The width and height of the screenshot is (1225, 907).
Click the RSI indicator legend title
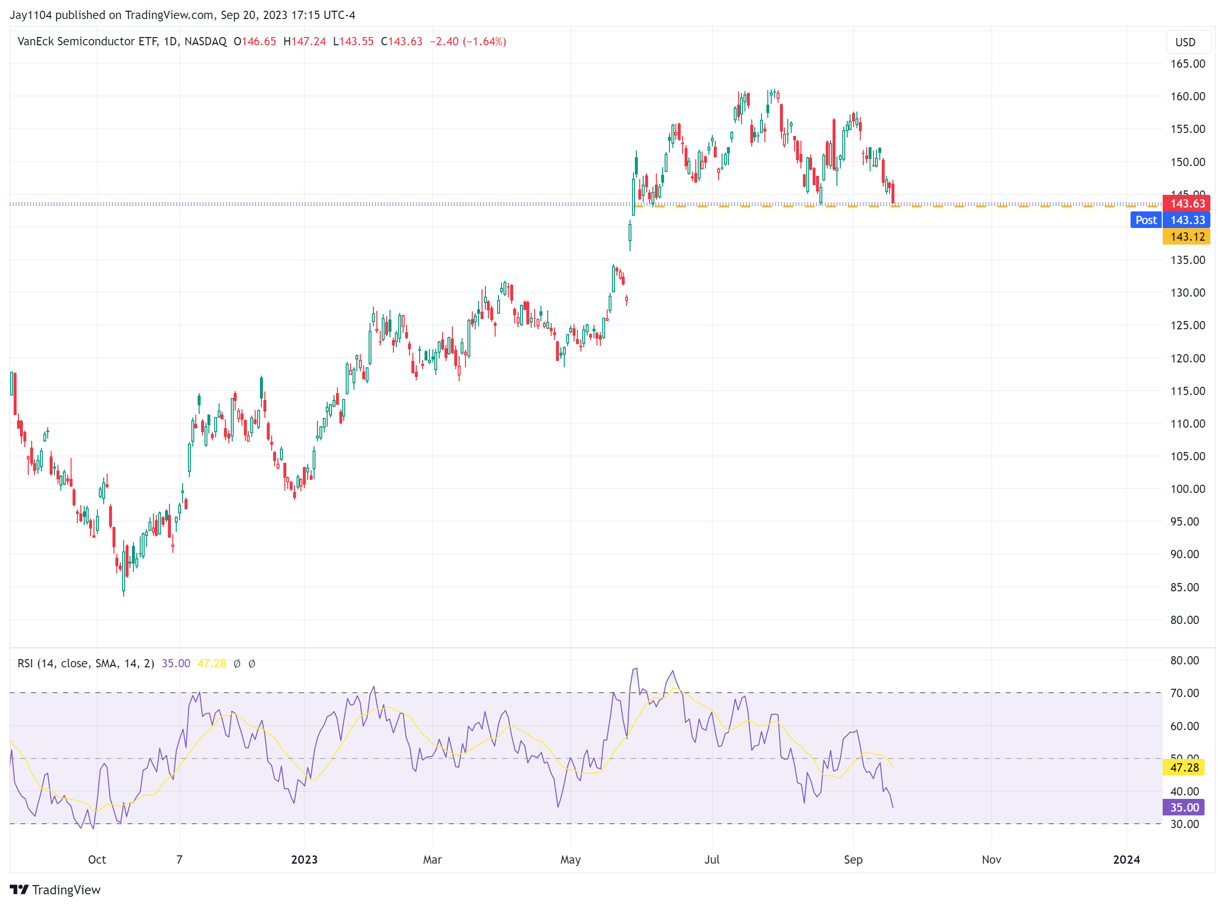(x=86, y=663)
